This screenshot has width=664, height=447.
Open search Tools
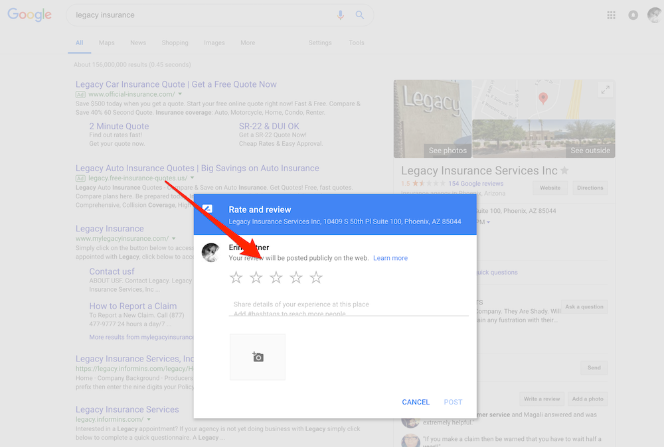click(357, 42)
